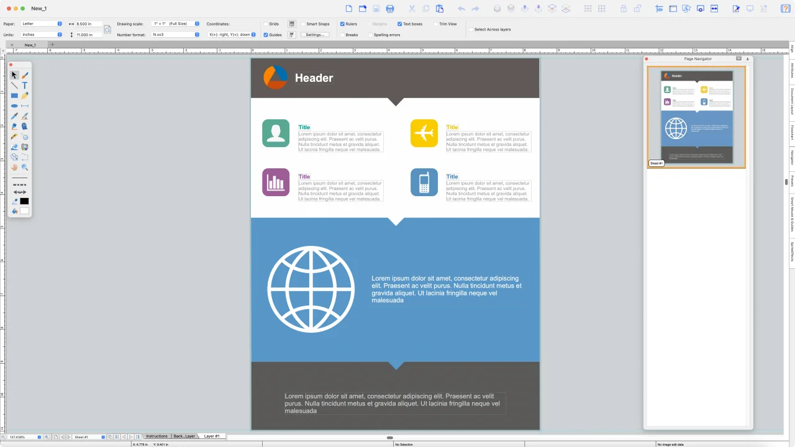This screenshot has height=447, width=795.
Task: Open the Number format dropdown
Action: pos(175,35)
